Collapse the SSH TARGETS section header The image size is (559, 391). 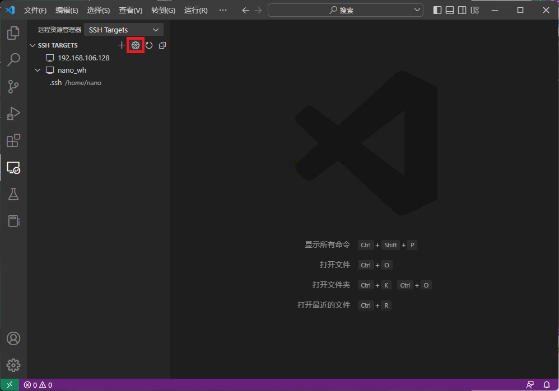[x=32, y=45]
